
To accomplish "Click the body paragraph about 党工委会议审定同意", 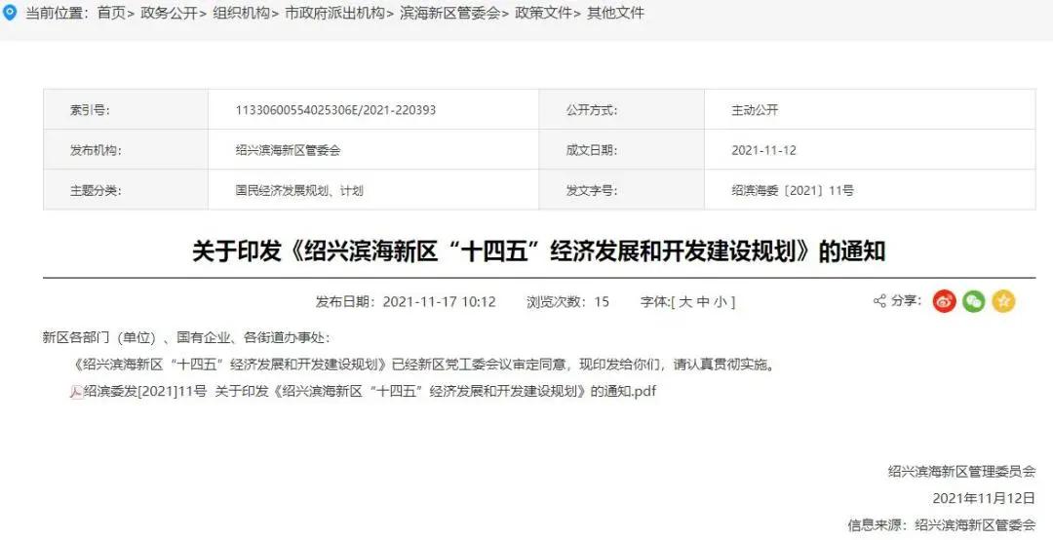I will pos(422,366).
